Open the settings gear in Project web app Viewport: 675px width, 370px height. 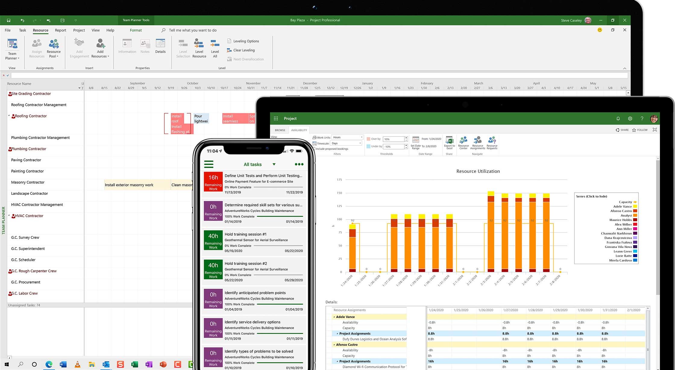(x=630, y=119)
